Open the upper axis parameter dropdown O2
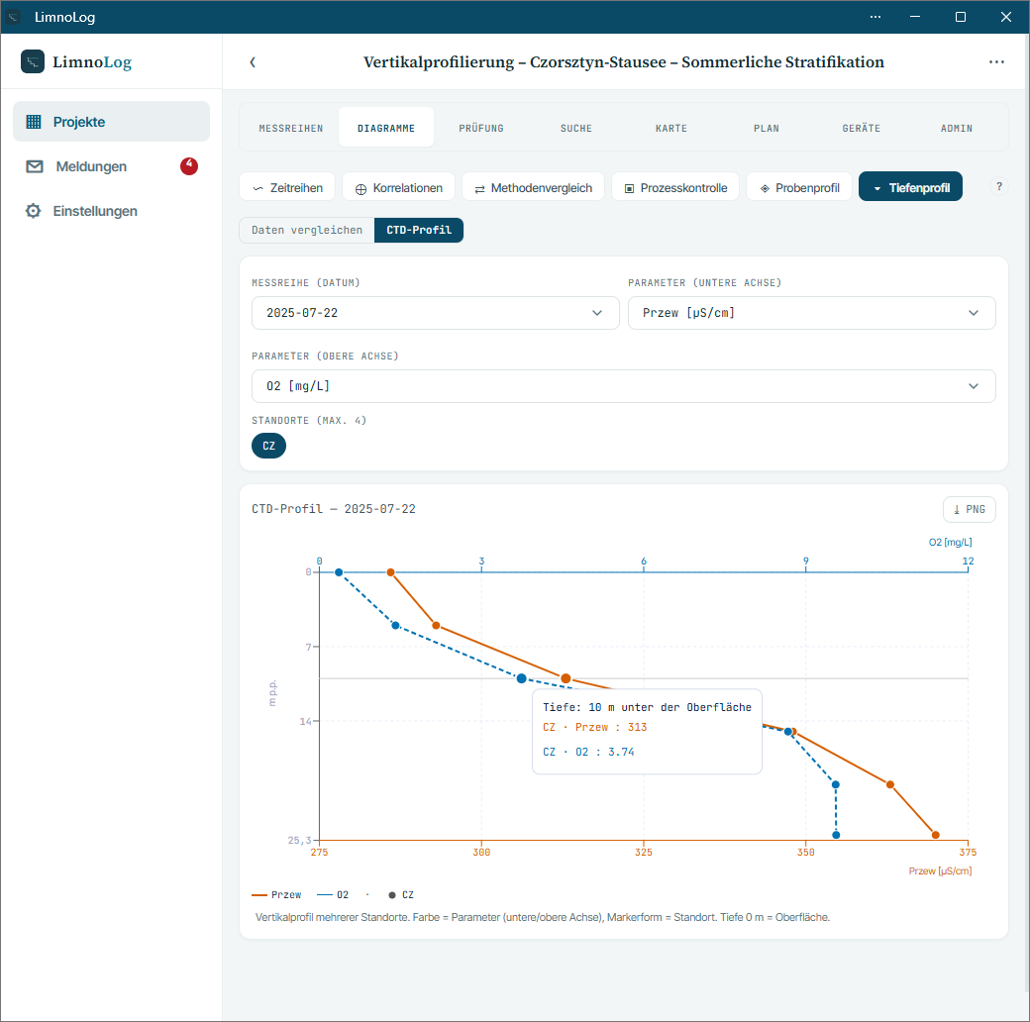Screen dimensions: 1030x1022 (623, 386)
